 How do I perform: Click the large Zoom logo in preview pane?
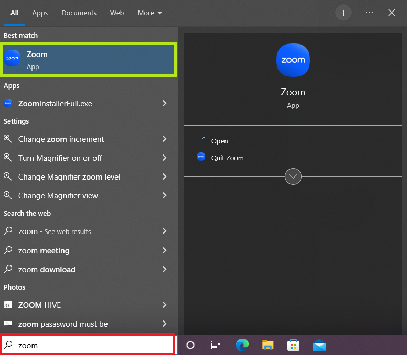293,60
